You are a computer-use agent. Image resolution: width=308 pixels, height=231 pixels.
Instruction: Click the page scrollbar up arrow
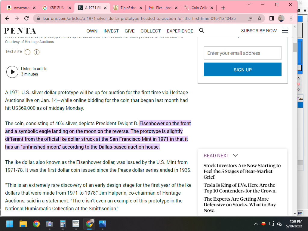tap(295, 27)
